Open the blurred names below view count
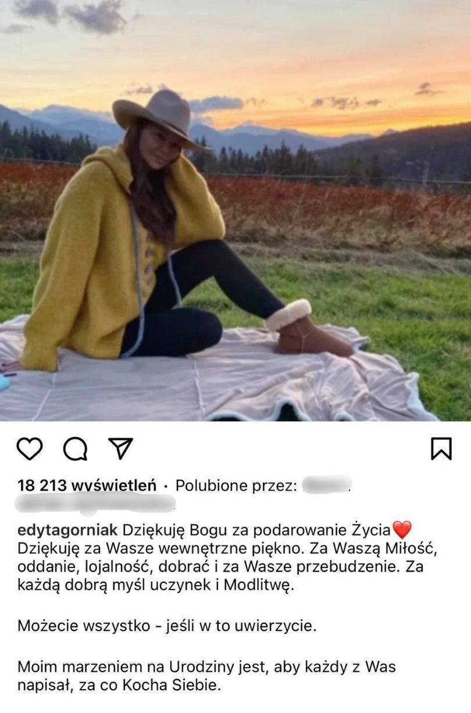 [x=95, y=503]
